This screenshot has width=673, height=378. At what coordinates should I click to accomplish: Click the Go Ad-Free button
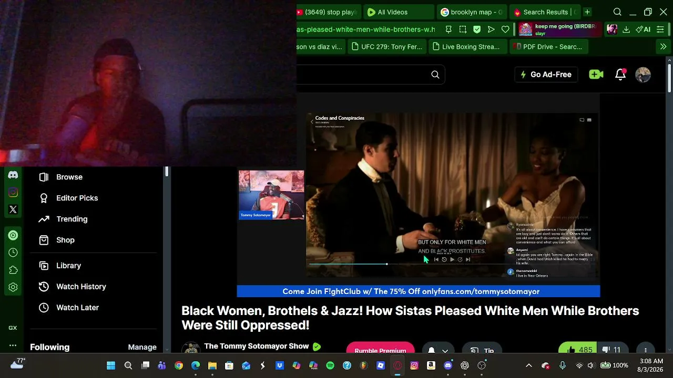click(546, 75)
